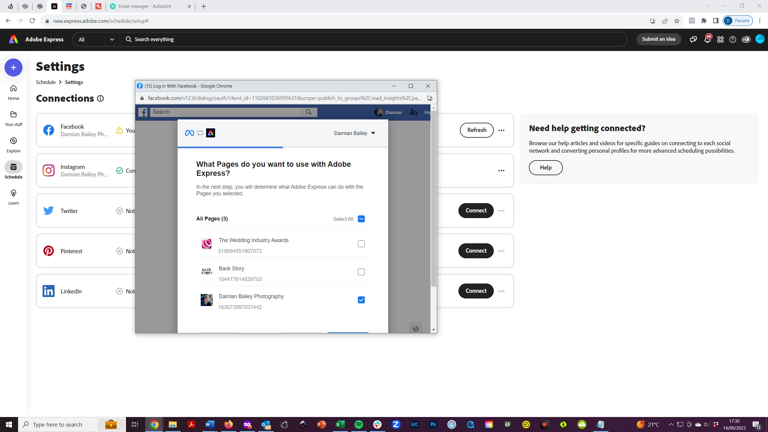Check the Back Story page checkbox
768x432 pixels.
361,272
